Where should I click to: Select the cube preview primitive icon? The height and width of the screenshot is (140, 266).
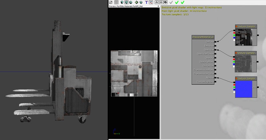pos(127,2)
